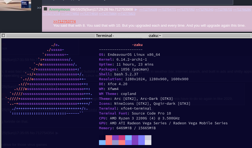Screen dimensions: 252x148
Task: Open post menu arrow next to No.712753908
Action: 136,10
